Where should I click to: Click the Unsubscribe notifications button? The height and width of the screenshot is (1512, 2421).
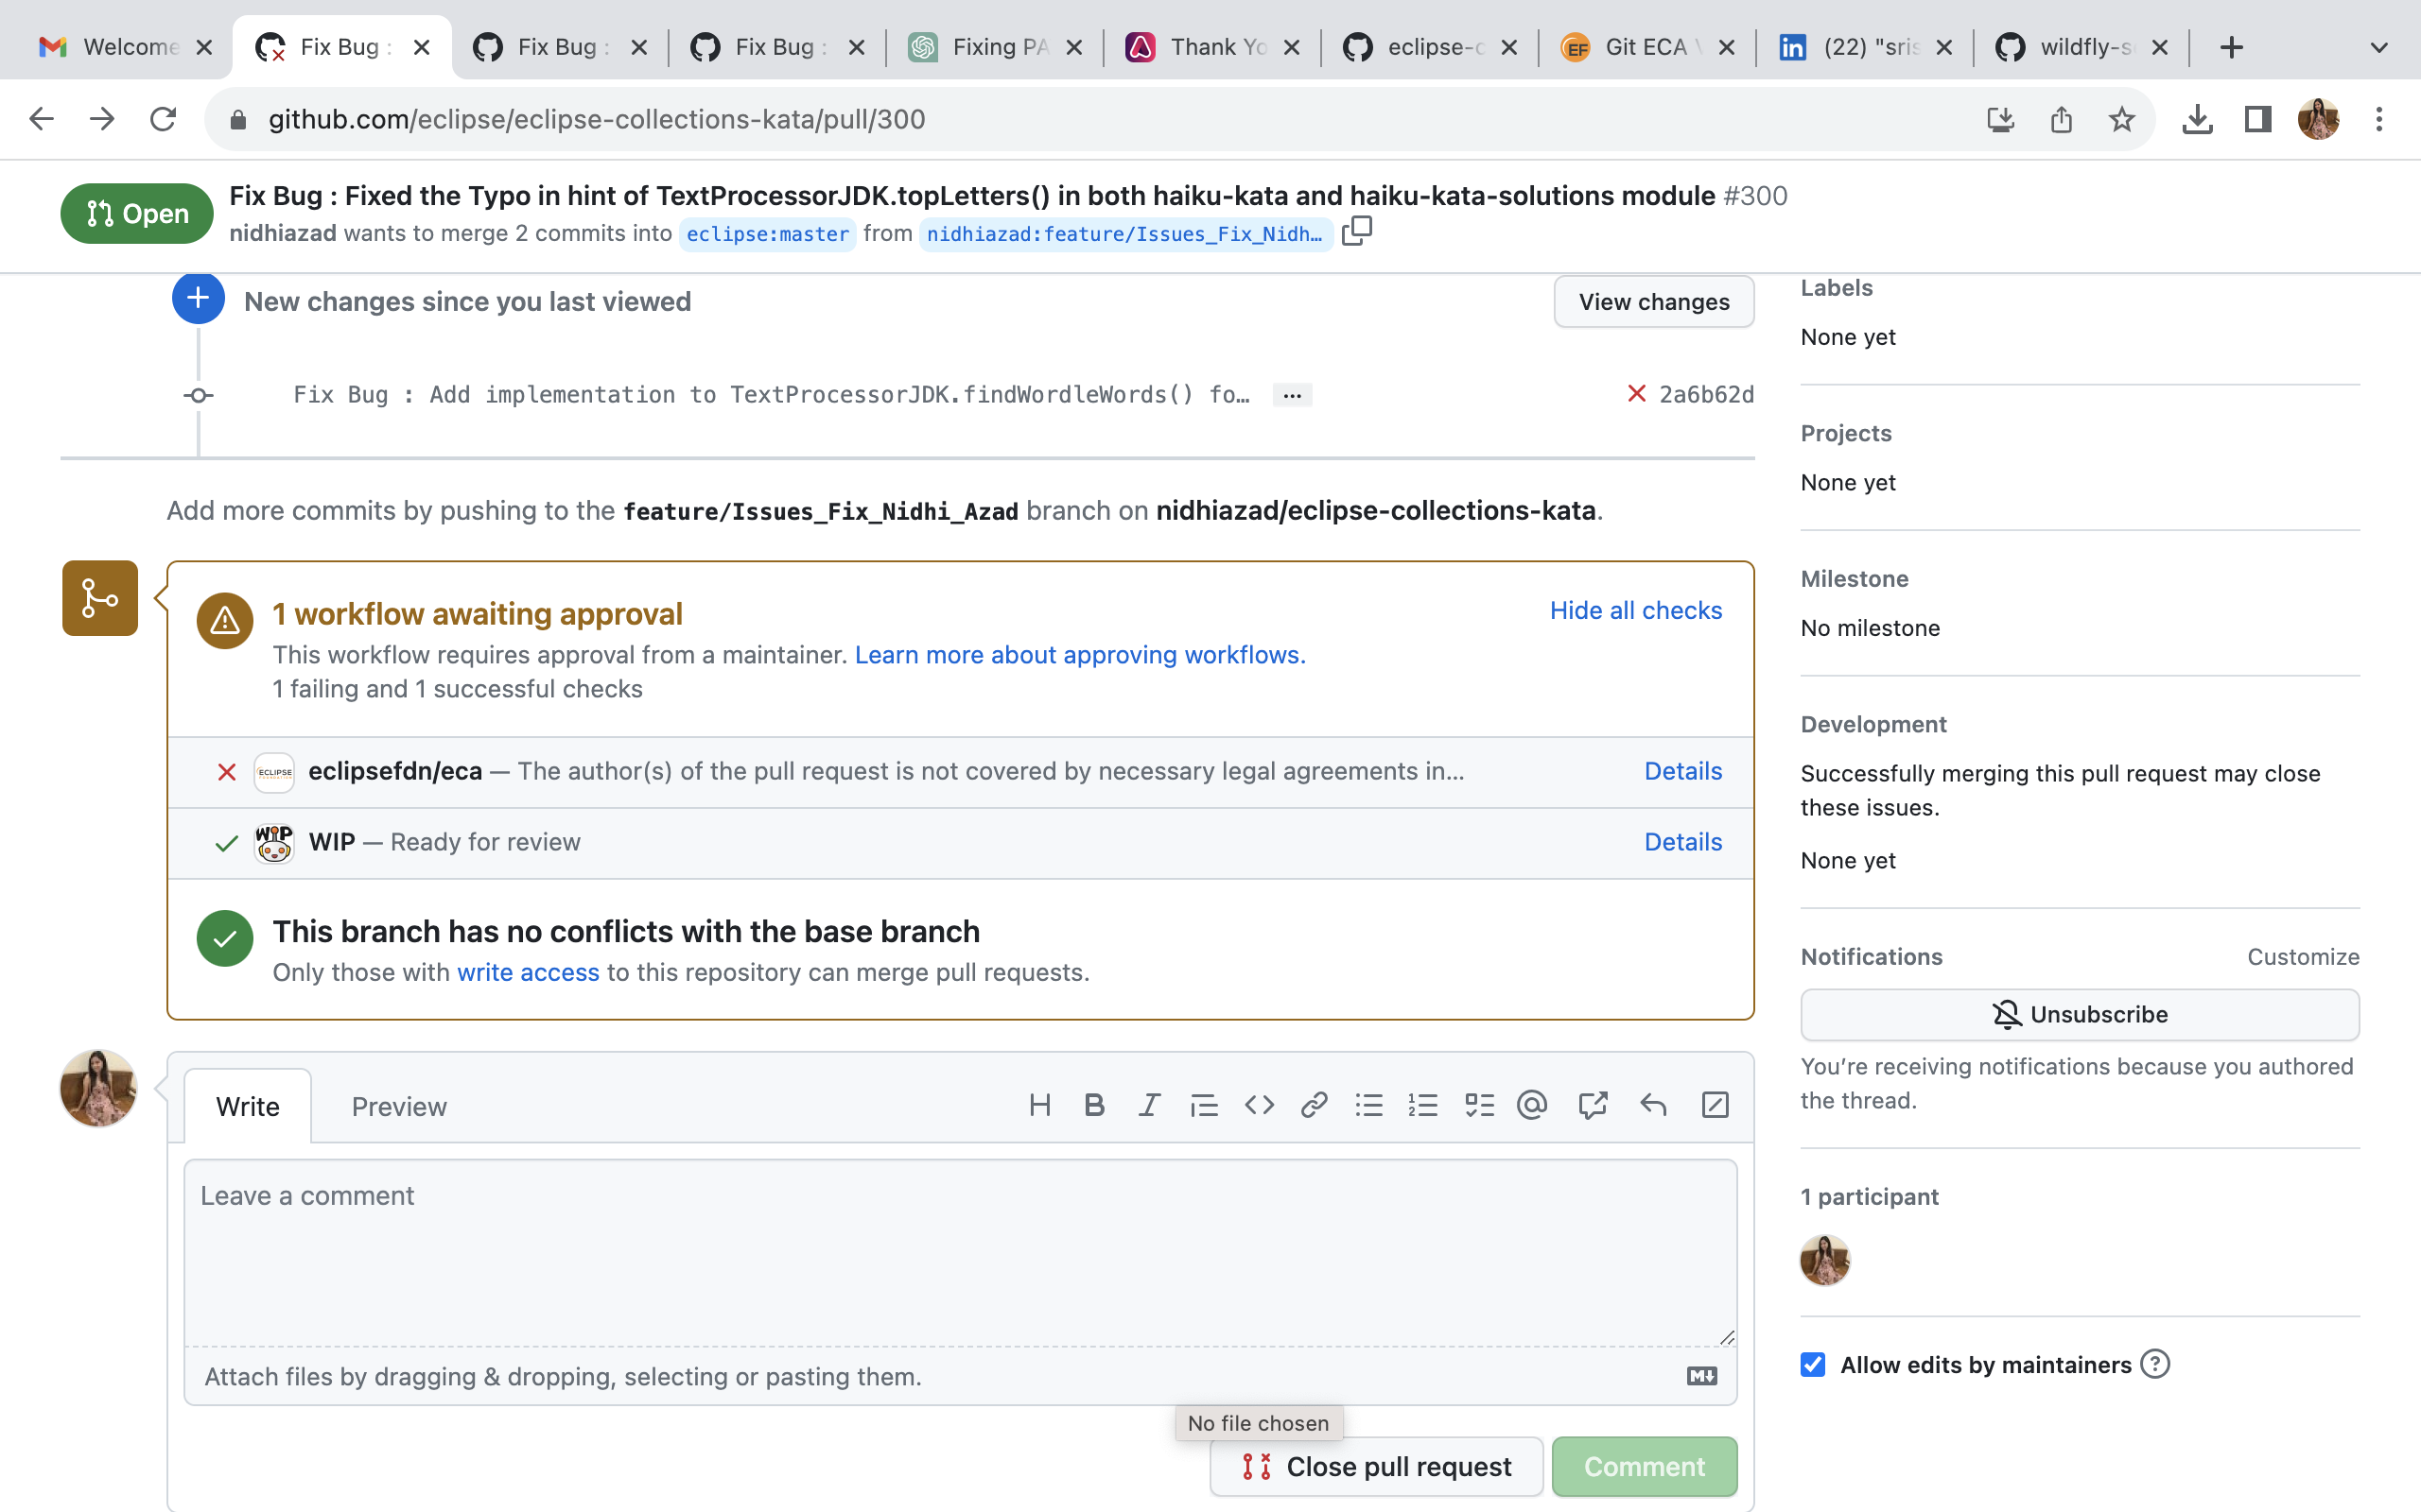click(x=2079, y=1014)
